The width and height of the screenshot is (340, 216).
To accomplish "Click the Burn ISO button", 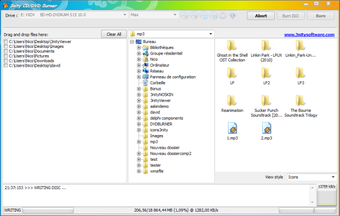I will pyautogui.click(x=291, y=16).
